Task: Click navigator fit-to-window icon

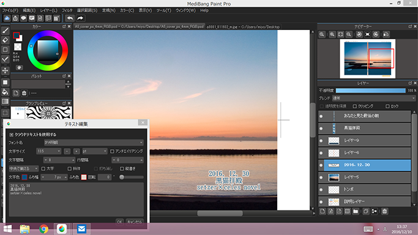Action: point(340,34)
